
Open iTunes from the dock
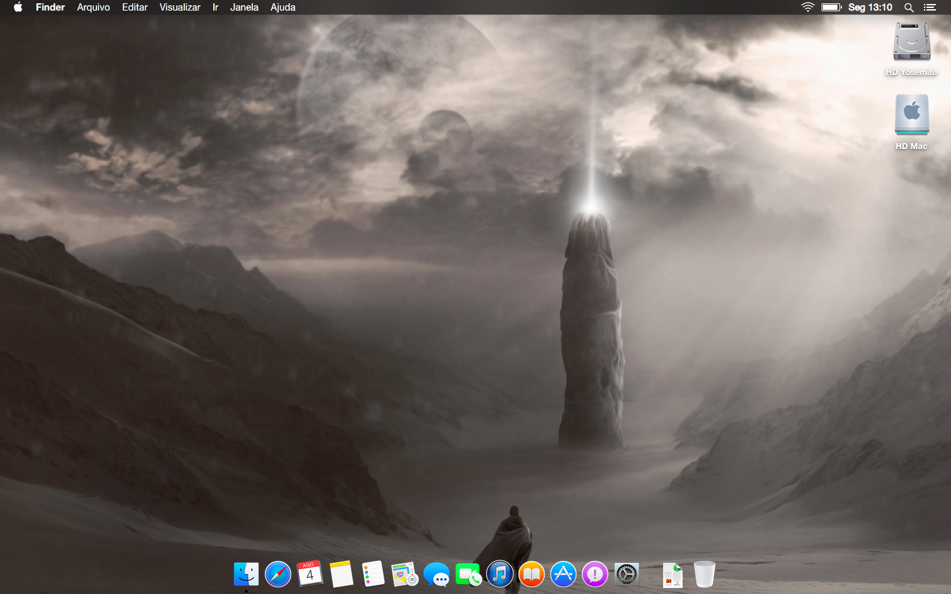[500, 574]
